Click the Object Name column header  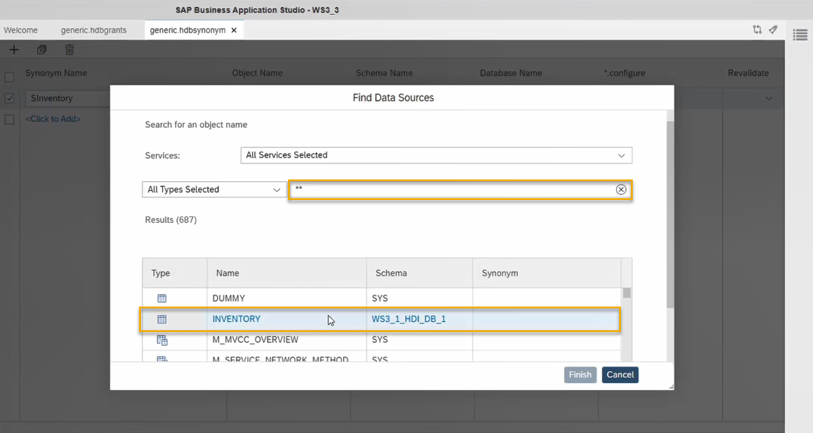(257, 73)
